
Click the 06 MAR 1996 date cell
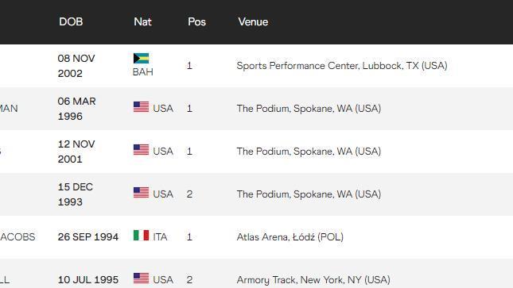click(76, 109)
